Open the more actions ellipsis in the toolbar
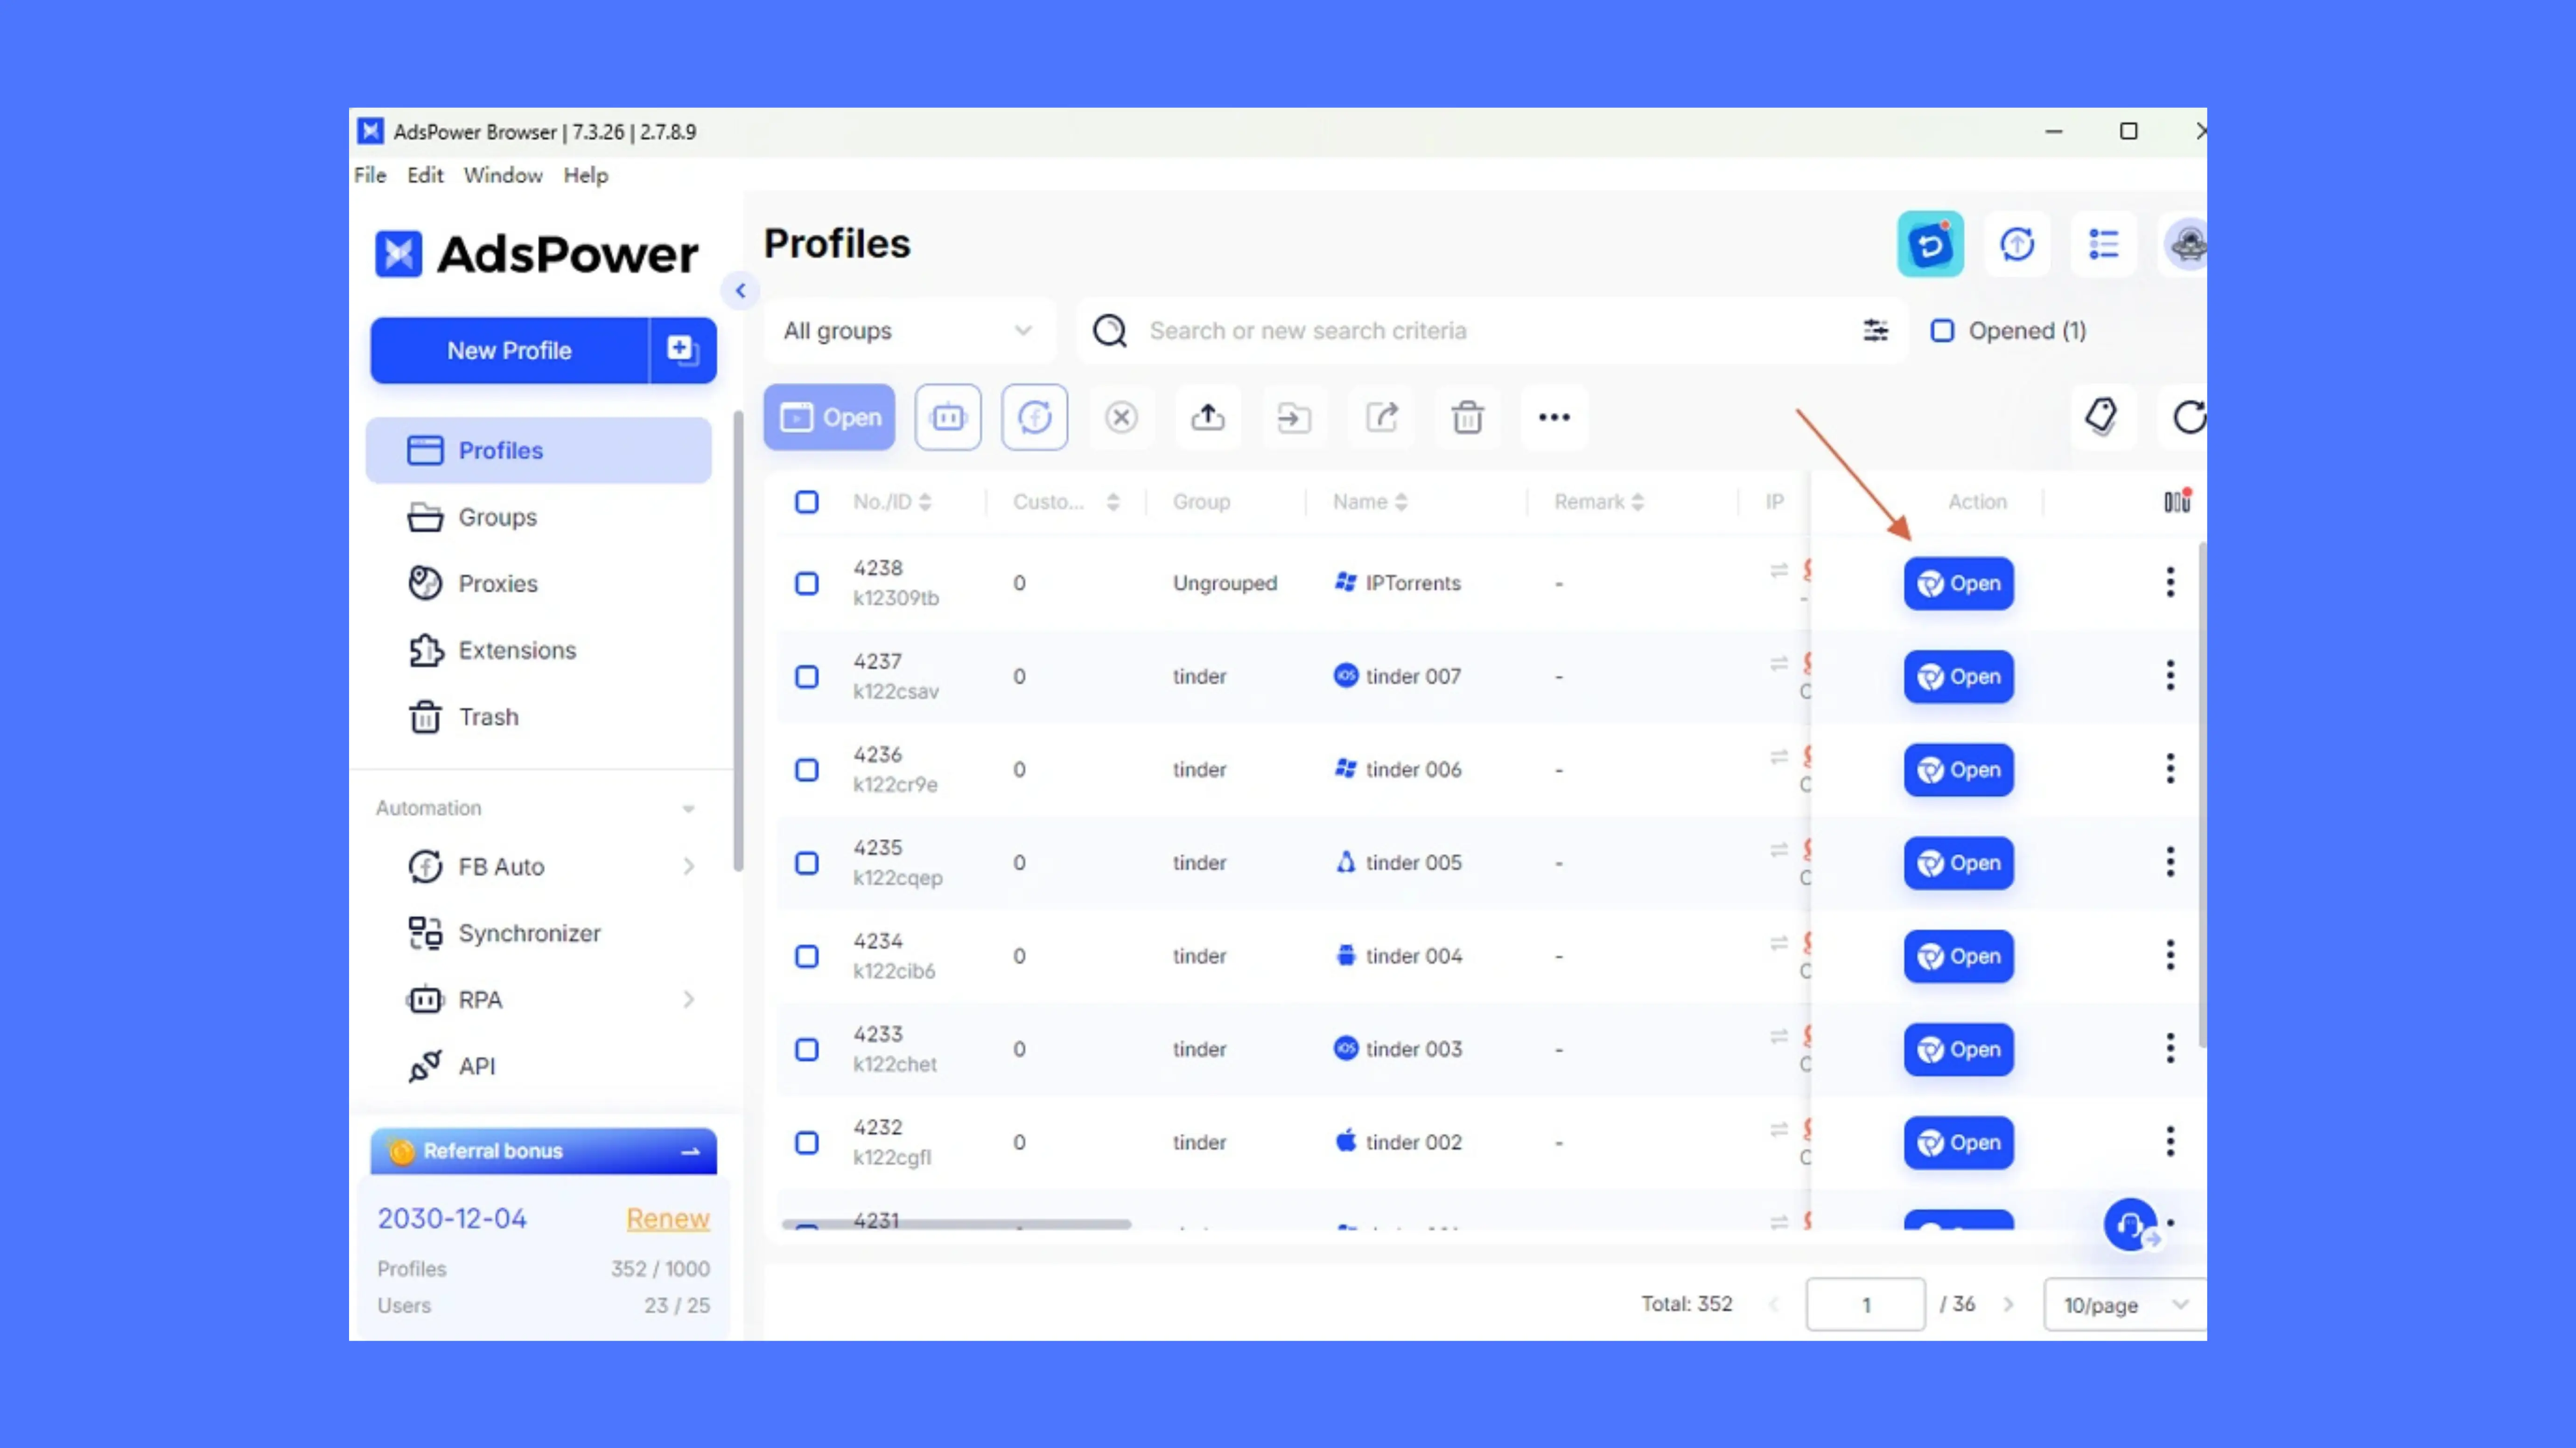This screenshot has height=1448, width=2576. (1554, 417)
